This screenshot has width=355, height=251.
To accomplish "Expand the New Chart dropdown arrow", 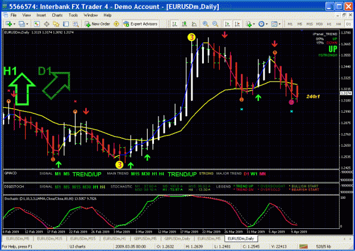I will (x=14, y=24).
